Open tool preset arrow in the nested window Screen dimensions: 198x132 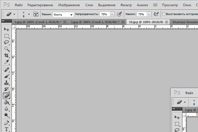coord(185,102)
